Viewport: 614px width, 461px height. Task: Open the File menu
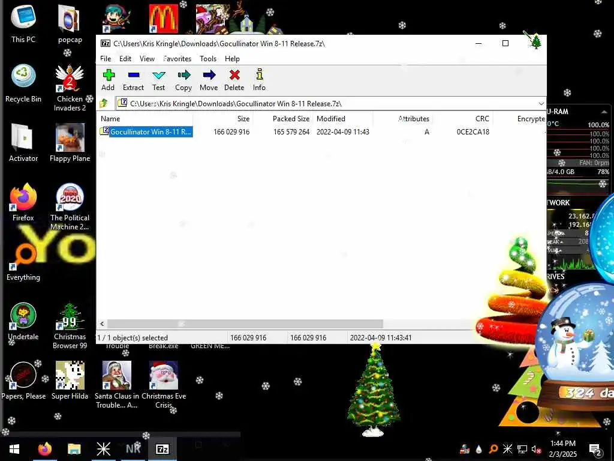pyautogui.click(x=106, y=59)
